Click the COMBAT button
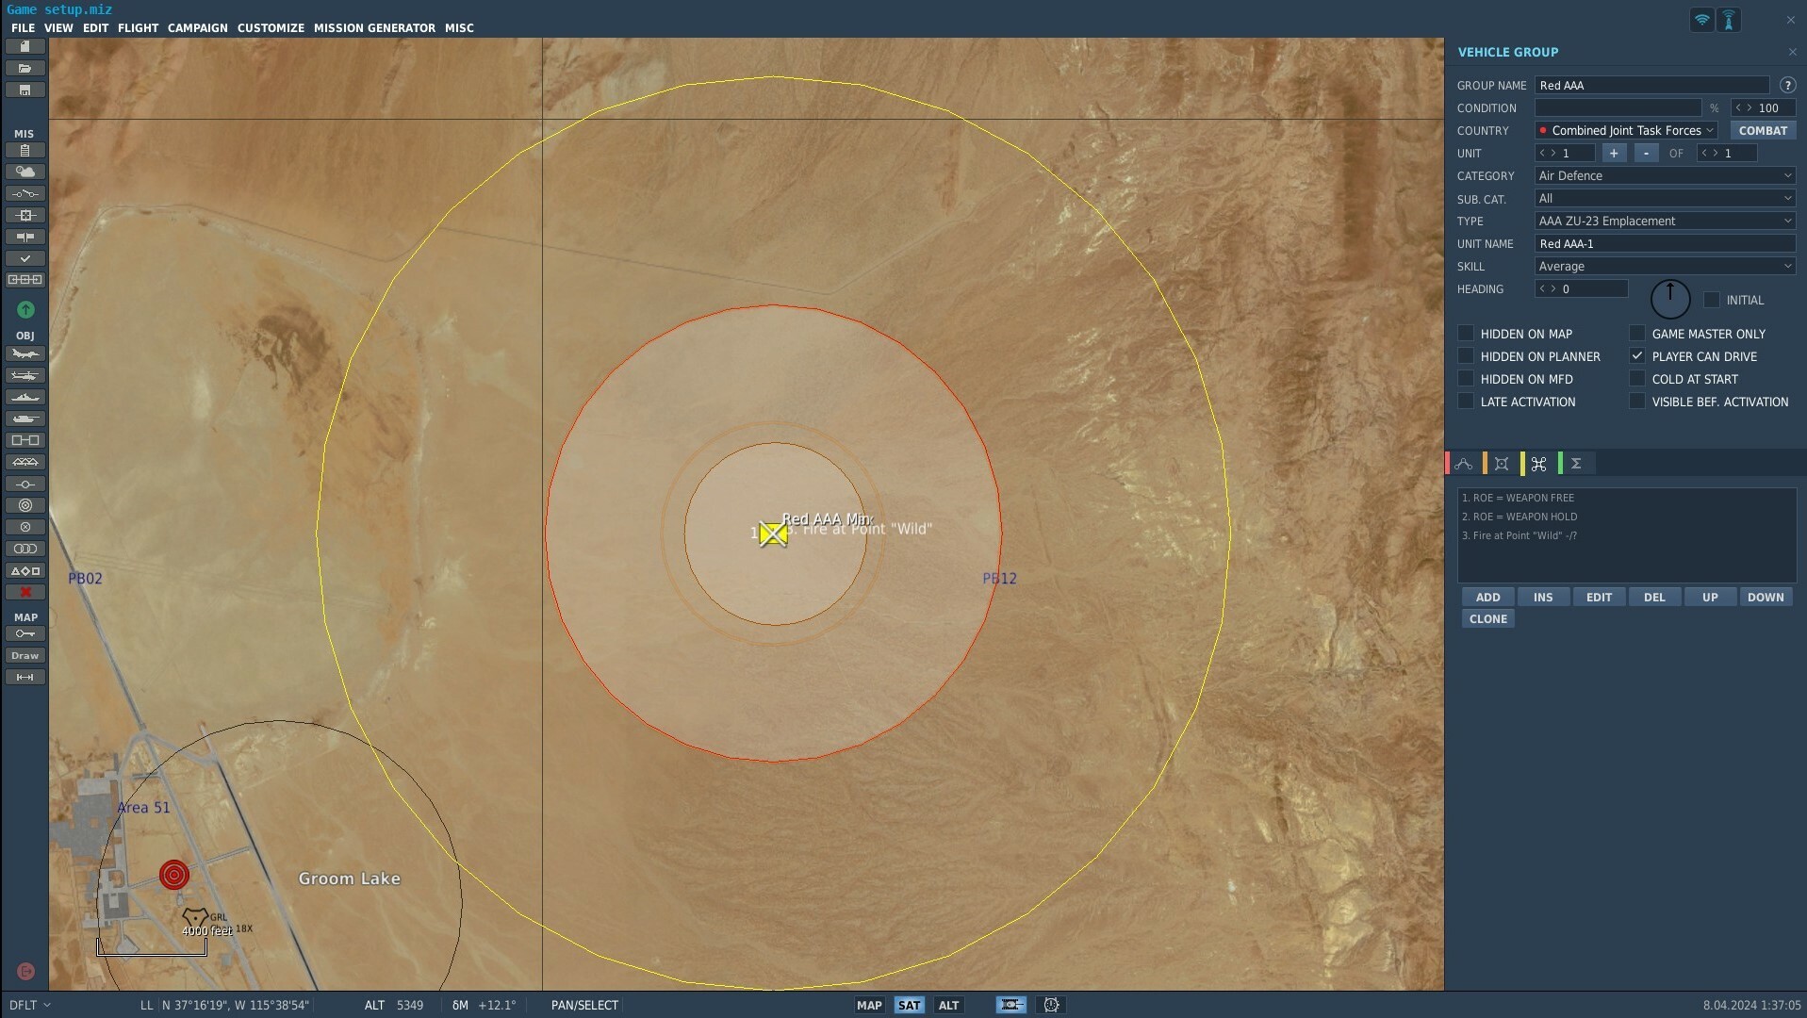 coord(1763,130)
